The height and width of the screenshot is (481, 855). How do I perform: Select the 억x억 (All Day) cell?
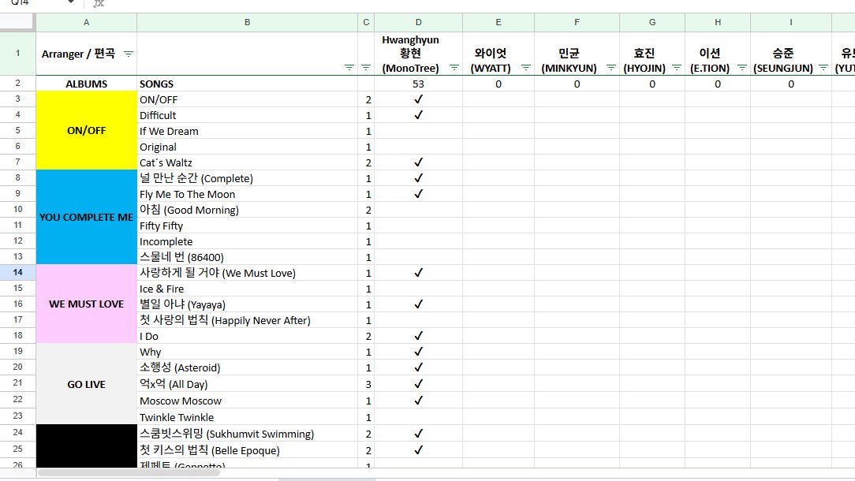(247, 384)
